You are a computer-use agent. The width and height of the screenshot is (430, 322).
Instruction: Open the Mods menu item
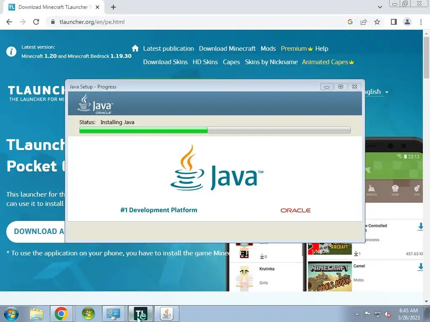coord(268,49)
